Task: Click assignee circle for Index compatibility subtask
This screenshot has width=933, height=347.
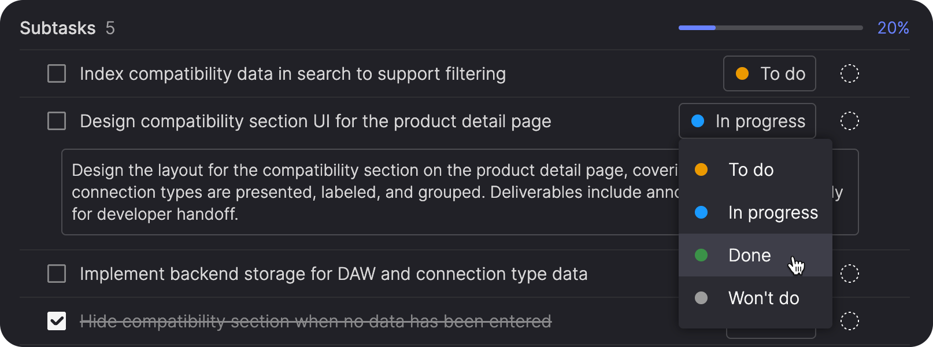Action: (849, 73)
